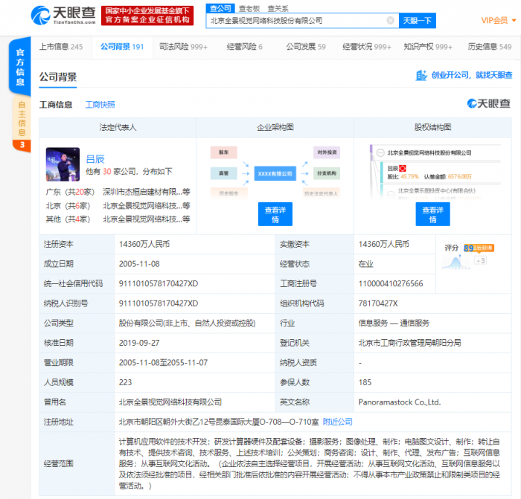Switch to 自主信息 side tab
The image size is (521, 499).
21,119
